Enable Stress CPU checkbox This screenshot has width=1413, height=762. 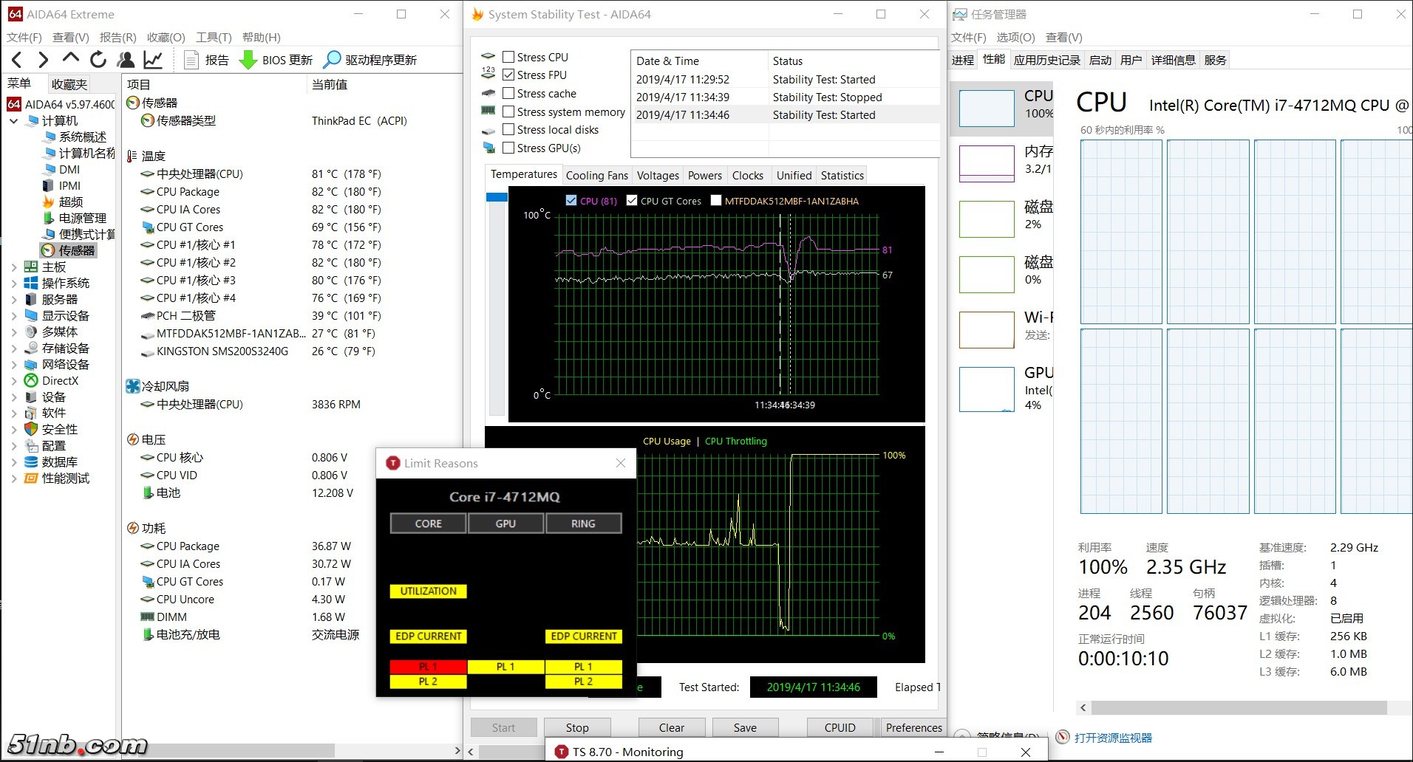[x=508, y=57]
